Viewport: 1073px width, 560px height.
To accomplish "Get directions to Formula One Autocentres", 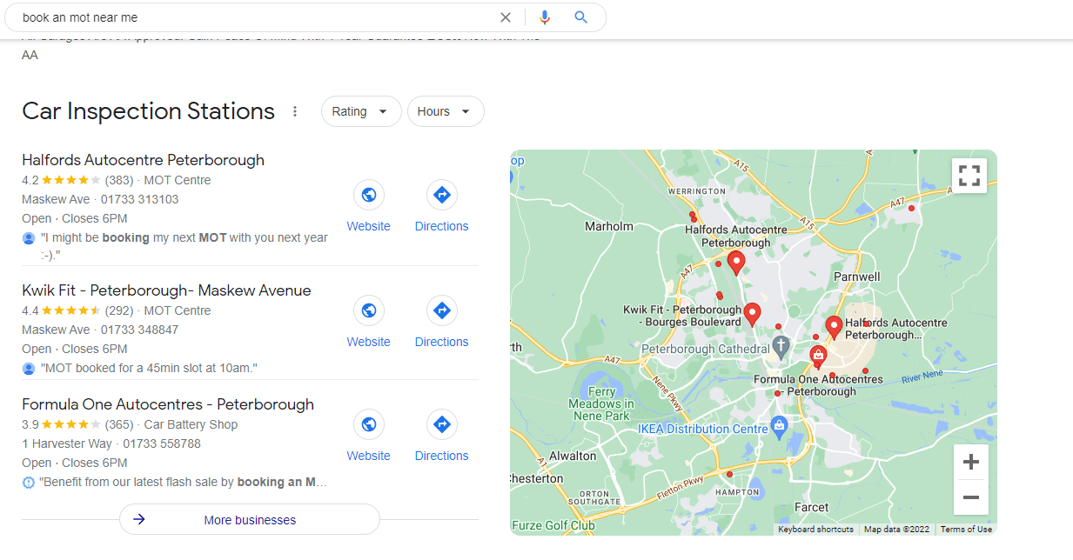I will coord(441,425).
